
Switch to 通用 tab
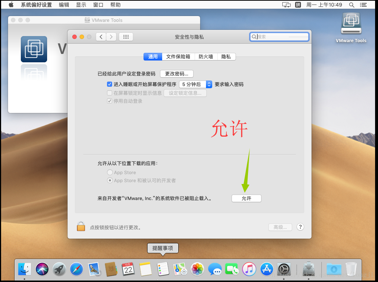153,57
